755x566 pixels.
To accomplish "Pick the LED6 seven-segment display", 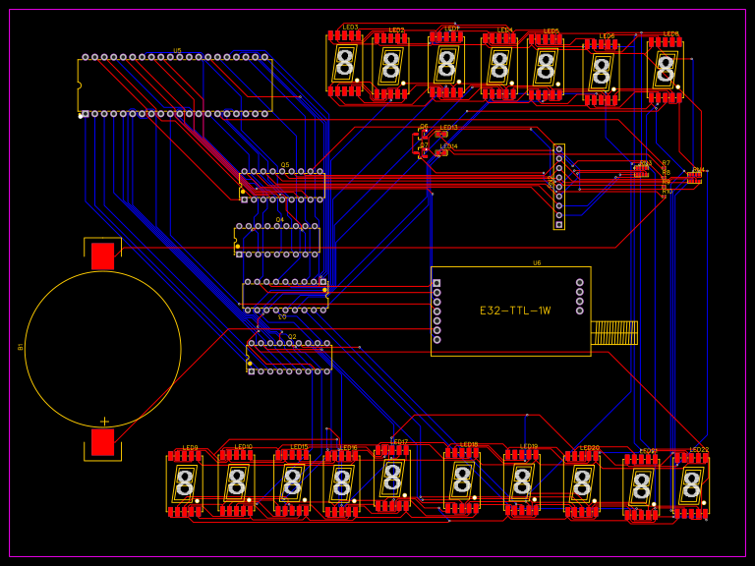I will [602, 72].
